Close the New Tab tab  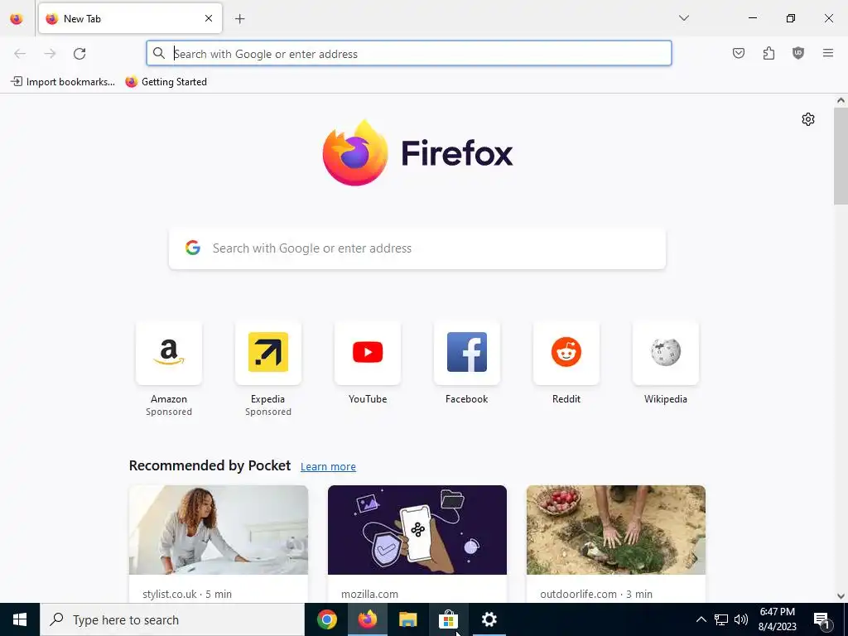tap(209, 18)
